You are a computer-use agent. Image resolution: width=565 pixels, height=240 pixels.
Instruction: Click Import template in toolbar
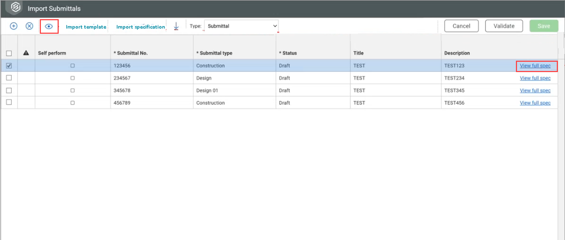pyautogui.click(x=86, y=27)
